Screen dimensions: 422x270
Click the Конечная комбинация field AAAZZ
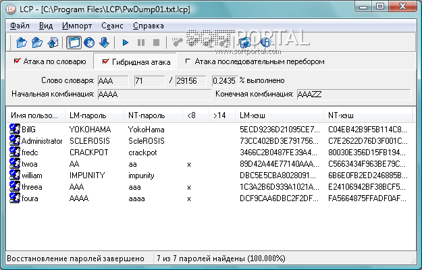(354, 94)
